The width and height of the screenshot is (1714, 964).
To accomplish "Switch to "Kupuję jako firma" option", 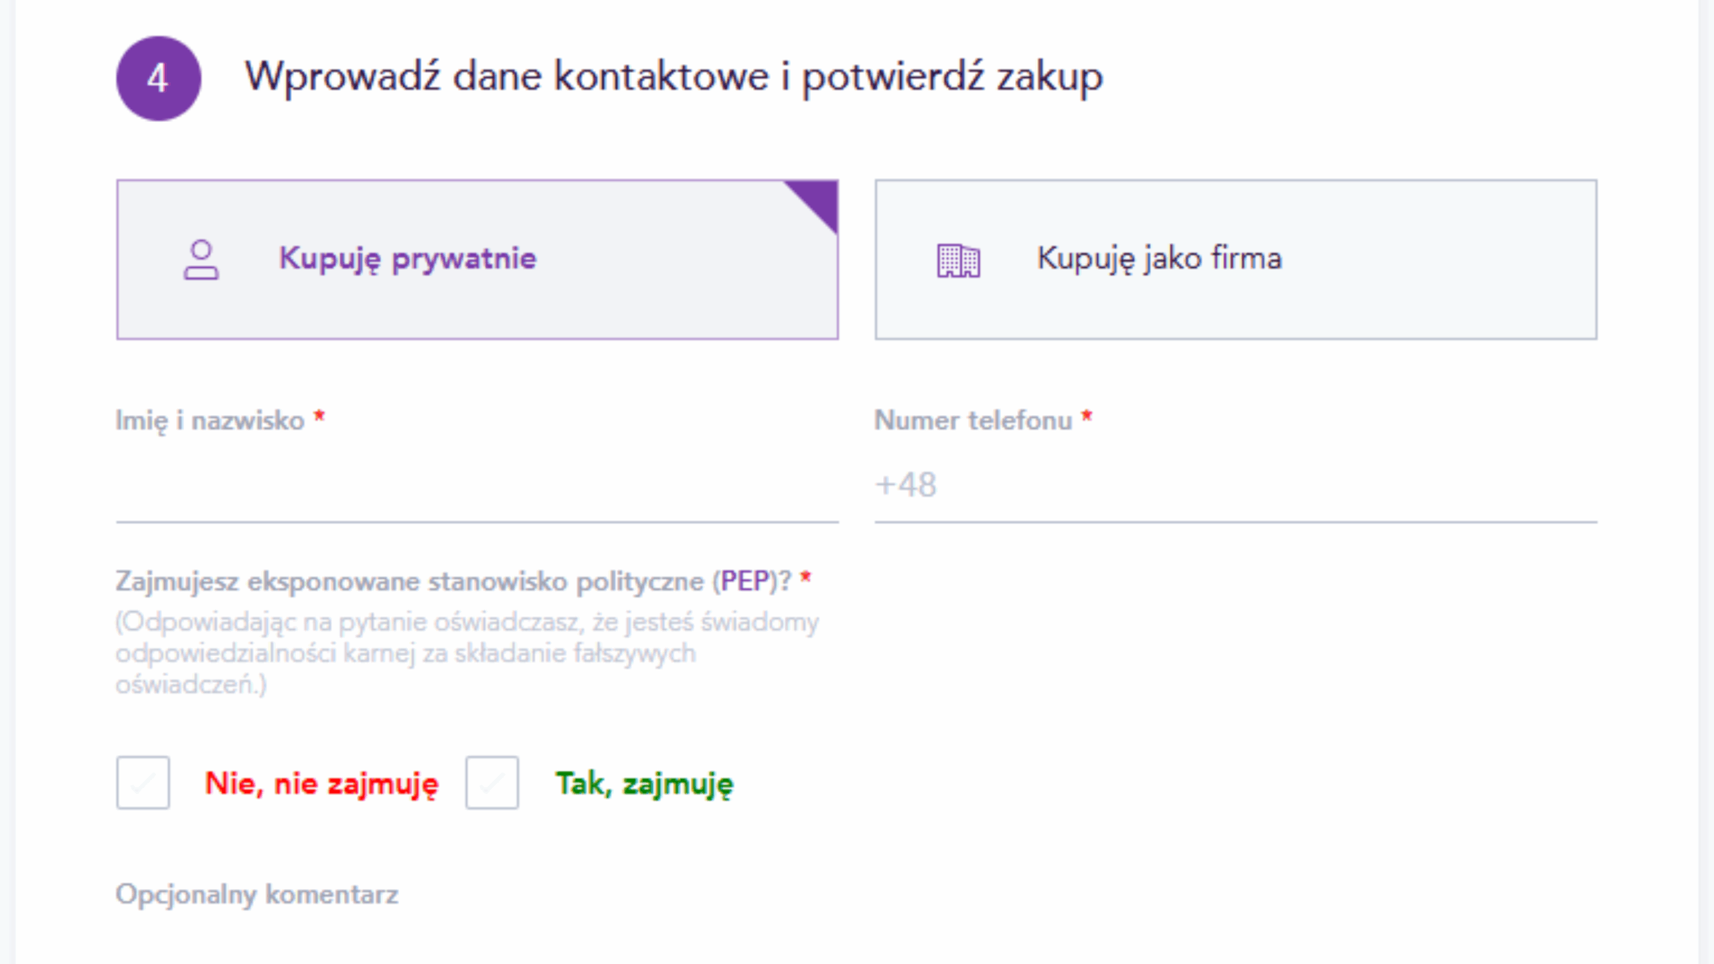I will coord(1159,259).
